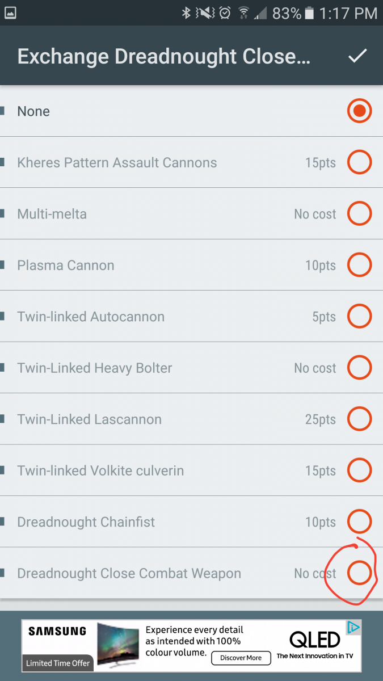Select Twin-Linked Lascannon radio button
Screen dimensions: 383x681
click(x=359, y=419)
